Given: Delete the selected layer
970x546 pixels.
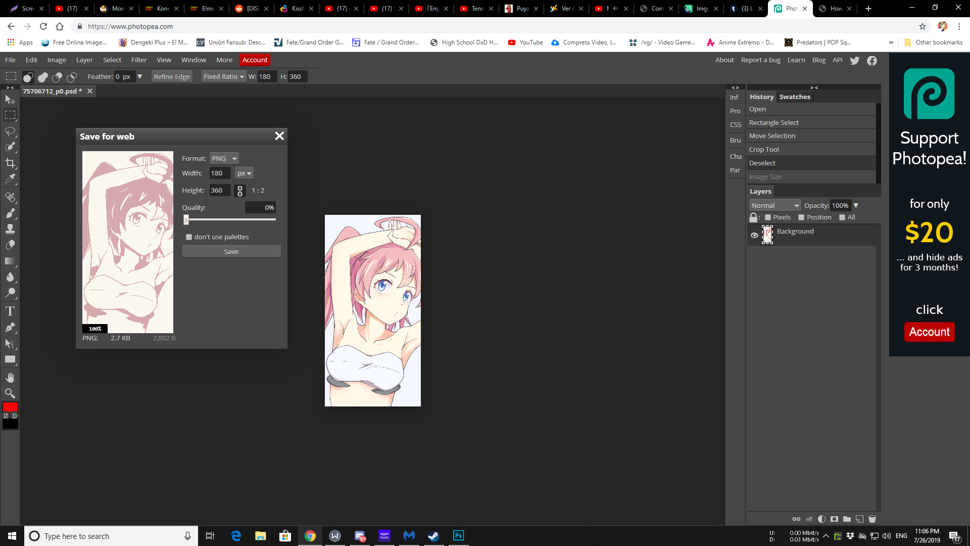Looking at the screenshot, I should (872, 519).
